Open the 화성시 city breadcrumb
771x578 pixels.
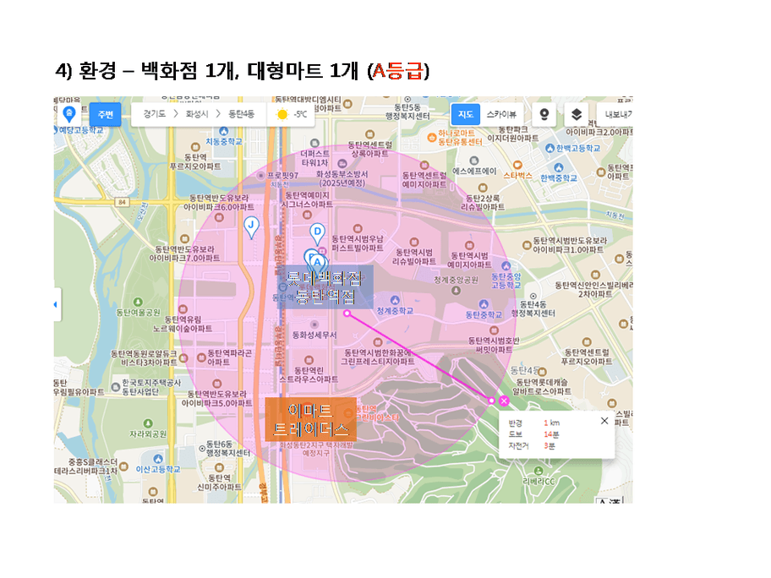197,114
